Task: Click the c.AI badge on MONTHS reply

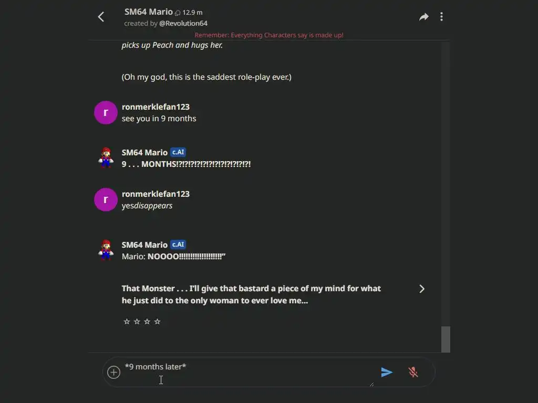Action: pyautogui.click(x=178, y=152)
